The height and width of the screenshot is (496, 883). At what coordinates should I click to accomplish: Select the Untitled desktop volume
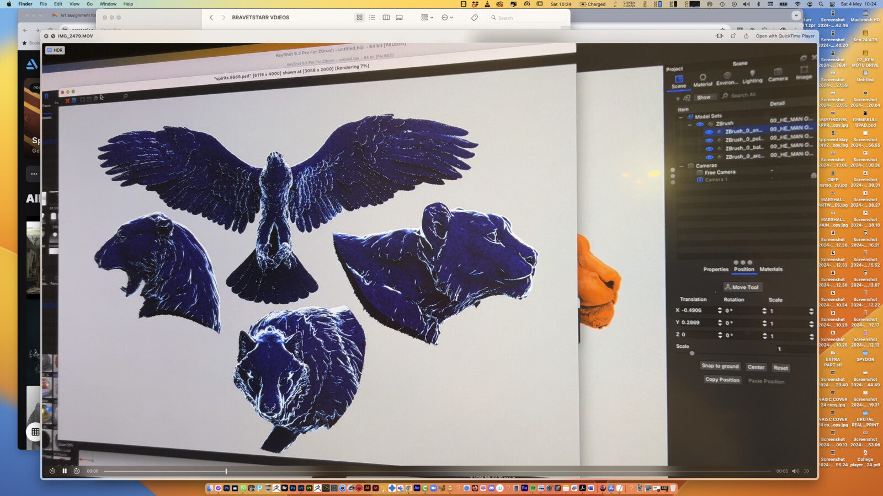865,76
